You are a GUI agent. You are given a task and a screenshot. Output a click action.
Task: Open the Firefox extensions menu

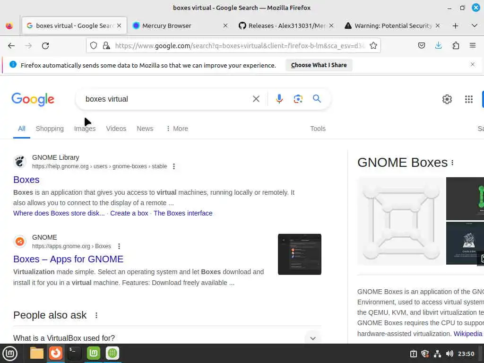(456, 46)
